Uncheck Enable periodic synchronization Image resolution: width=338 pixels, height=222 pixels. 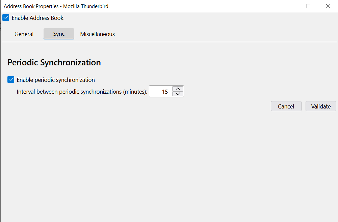(11, 80)
